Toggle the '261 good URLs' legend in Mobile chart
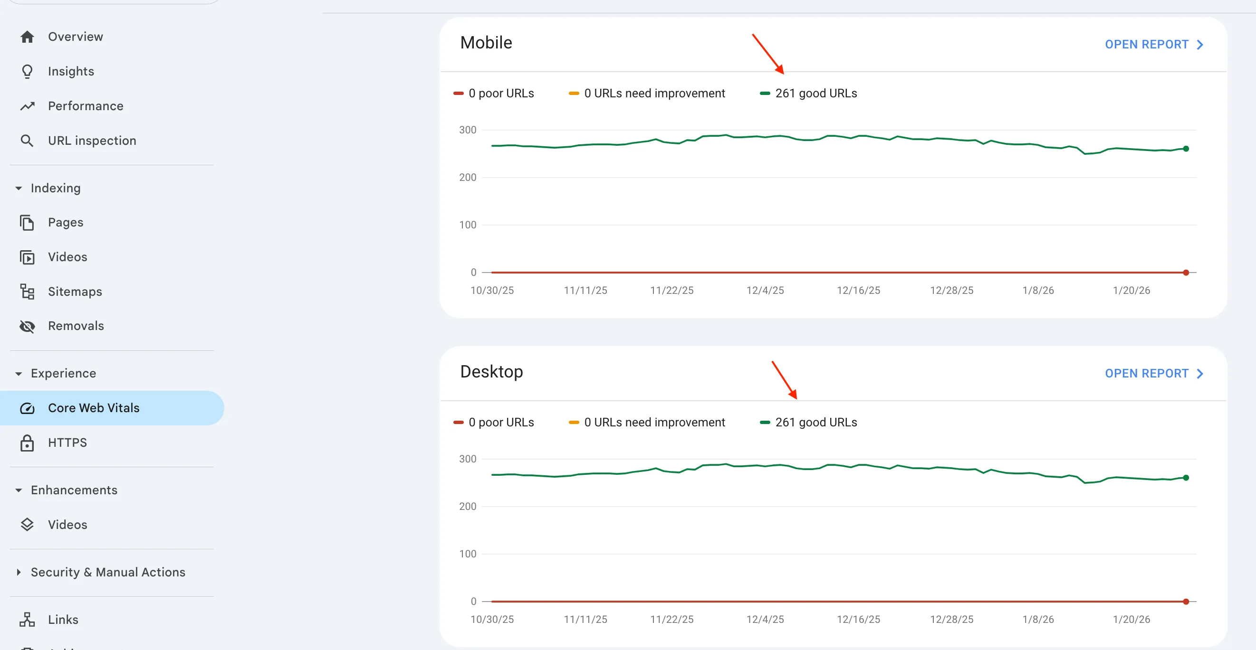The width and height of the screenshot is (1256, 650). coord(808,93)
